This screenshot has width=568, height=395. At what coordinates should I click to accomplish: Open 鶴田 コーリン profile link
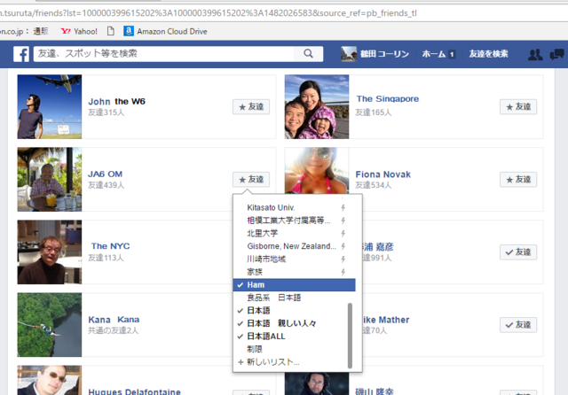tap(384, 54)
